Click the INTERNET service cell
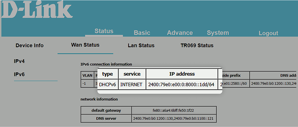Image resolution: width=298 pixels, height=127 pixels. (x=131, y=85)
